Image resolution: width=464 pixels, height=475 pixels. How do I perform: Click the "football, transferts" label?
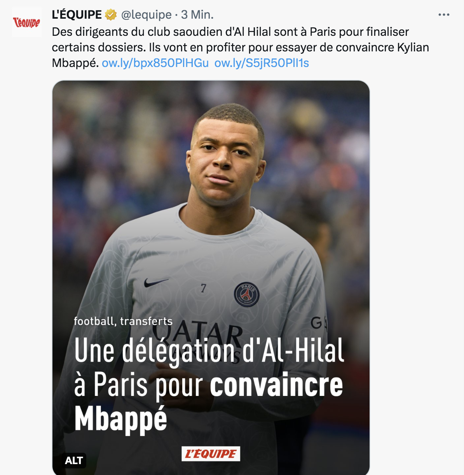coord(123,321)
